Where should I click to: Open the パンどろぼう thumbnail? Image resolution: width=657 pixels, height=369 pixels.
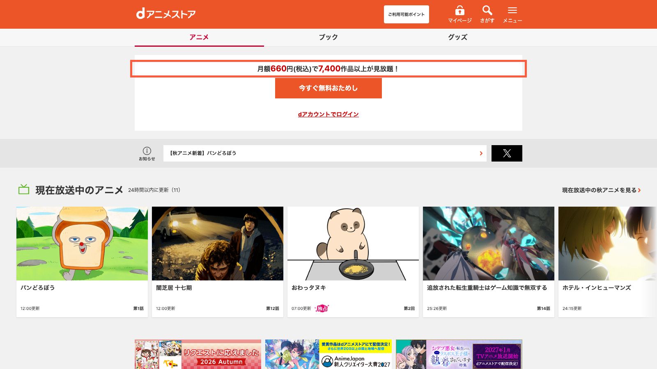point(82,244)
